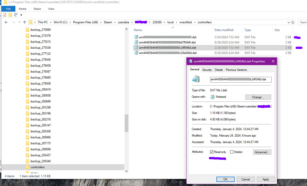Image resolution: width=307 pixels, height=186 pixels.
Task: Go forward with the Forward arrow
Action: tap(13, 22)
